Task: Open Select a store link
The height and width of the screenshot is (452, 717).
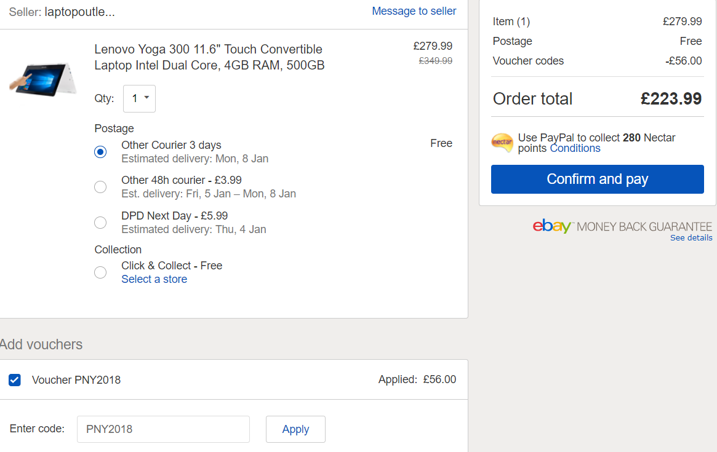Action: click(x=154, y=279)
